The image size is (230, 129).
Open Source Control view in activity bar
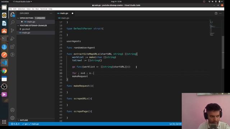13,30
